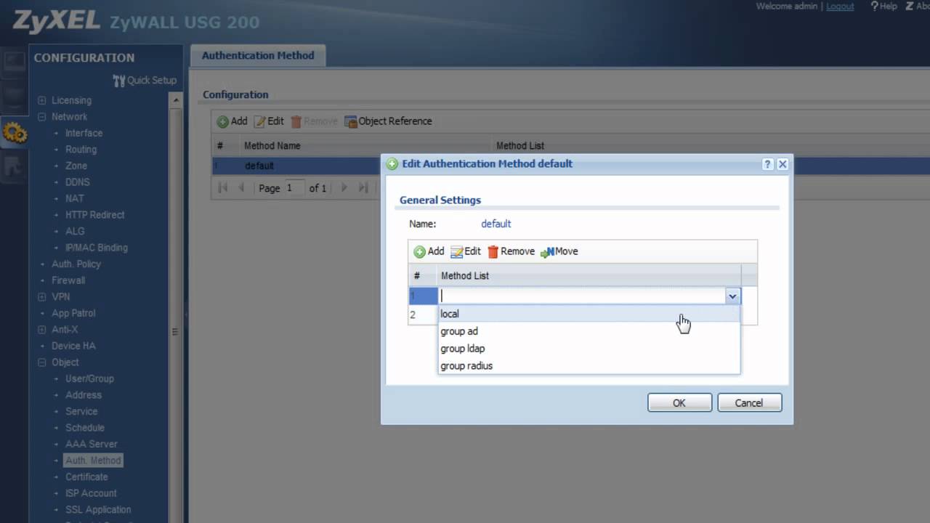Click Cancel in the dialog
Image resolution: width=930 pixels, height=523 pixels.
749,403
